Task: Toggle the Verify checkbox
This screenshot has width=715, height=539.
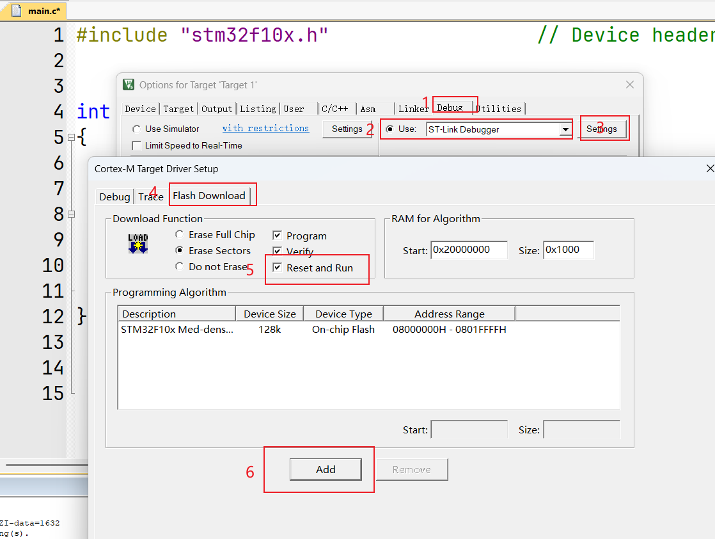Action: pos(277,251)
